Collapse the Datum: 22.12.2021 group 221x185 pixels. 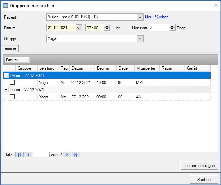click(x=6, y=75)
